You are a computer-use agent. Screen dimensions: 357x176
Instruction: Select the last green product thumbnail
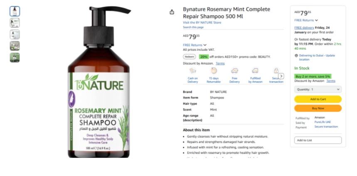[x=15, y=58]
